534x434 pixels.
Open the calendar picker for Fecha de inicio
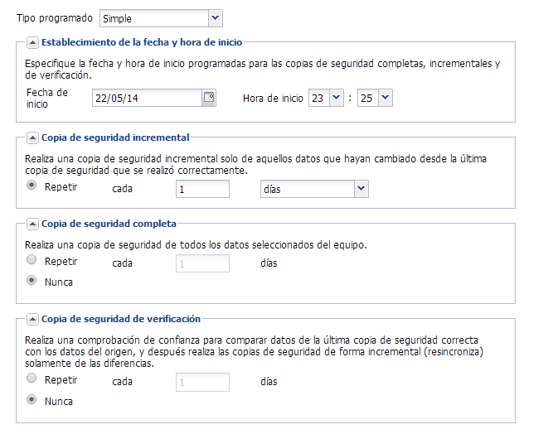(x=209, y=98)
